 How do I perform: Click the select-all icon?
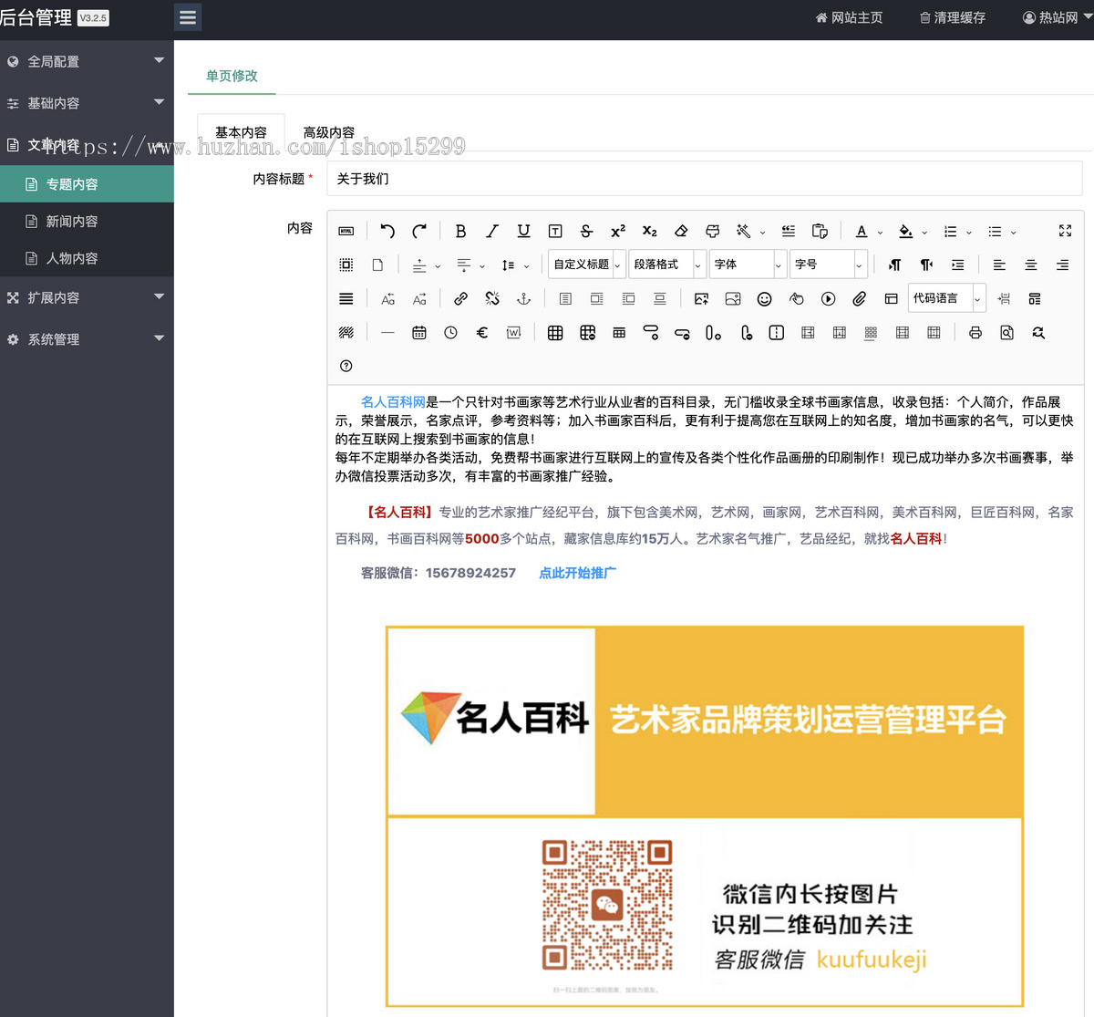click(x=346, y=265)
